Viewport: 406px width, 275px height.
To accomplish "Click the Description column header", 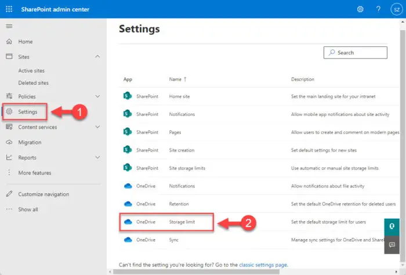I will pos(302,79).
